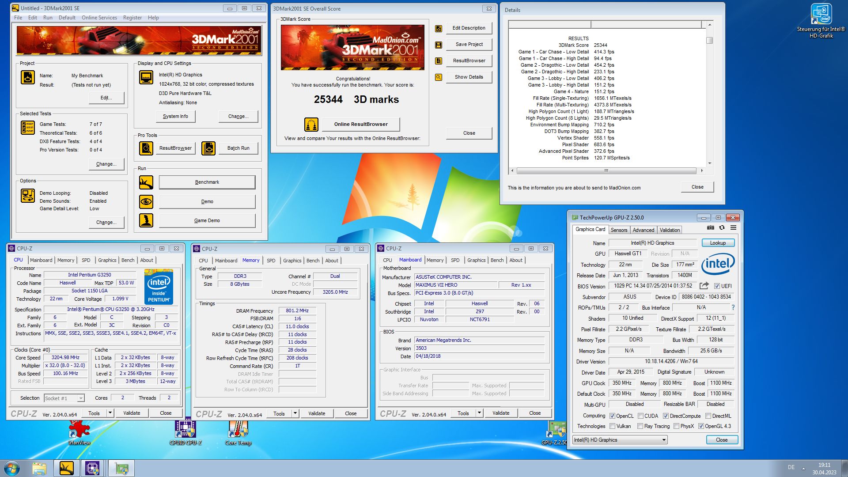Click the Options demo looping icon
Image resolution: width=848 pixels, height=477 pixels.
point(28,196)
